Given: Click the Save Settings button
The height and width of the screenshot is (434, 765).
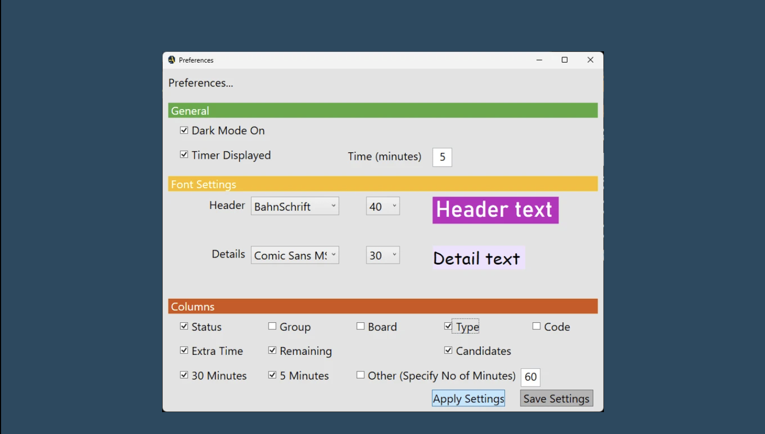Looking at the screenshot, I should coord(556,398).
